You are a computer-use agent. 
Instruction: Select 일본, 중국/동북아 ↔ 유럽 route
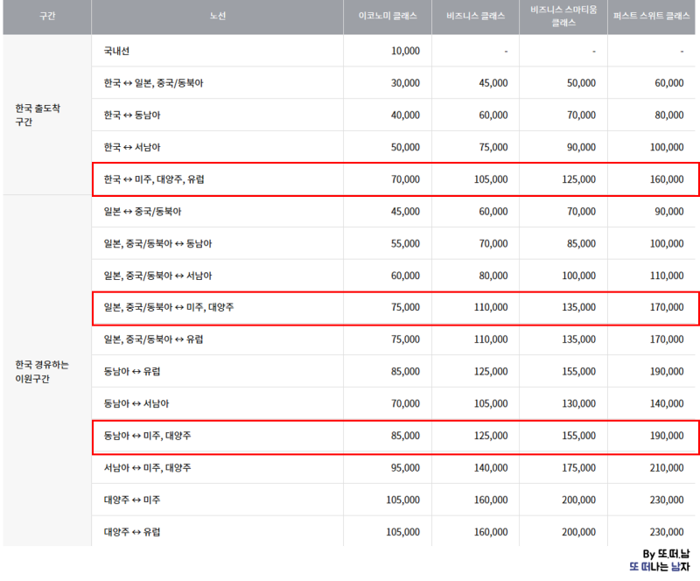point(154,339)
